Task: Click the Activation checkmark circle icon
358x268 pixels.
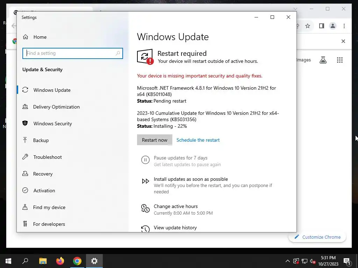Action: (x=25, y=190)
